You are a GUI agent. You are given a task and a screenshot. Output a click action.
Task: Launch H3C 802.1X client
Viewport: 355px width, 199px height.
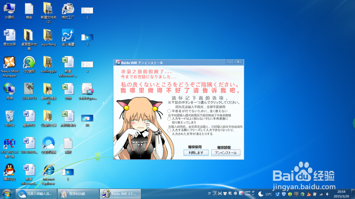10,148
